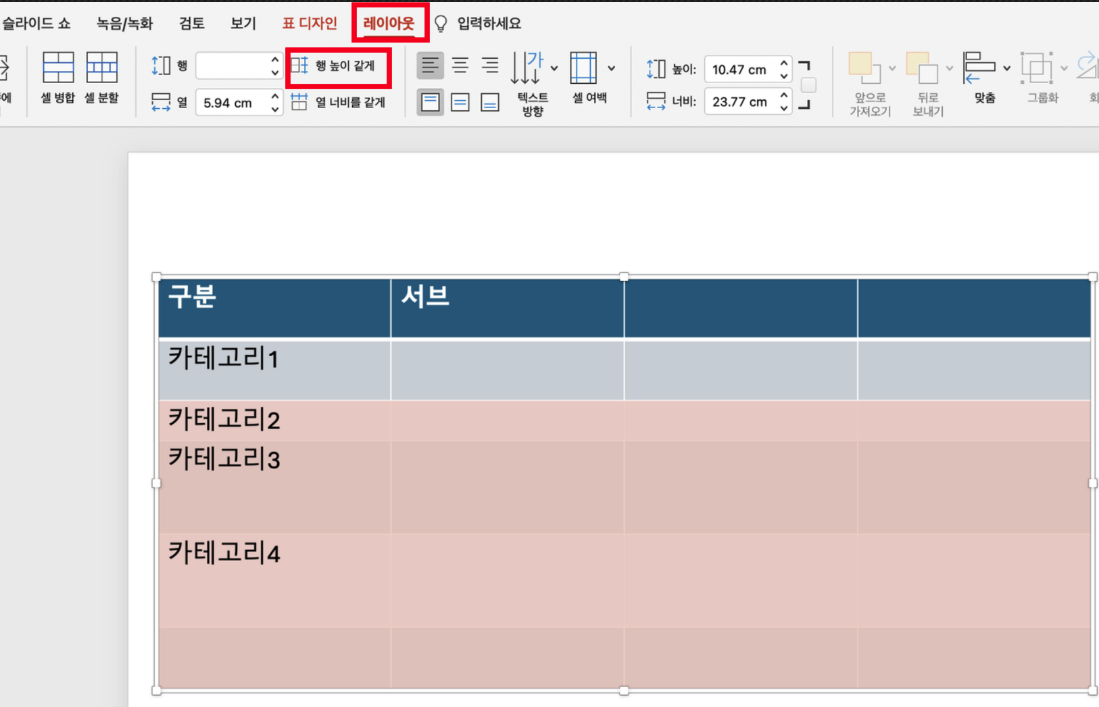
Task: Center text horizontally in cell
Action: pos(460,66)
